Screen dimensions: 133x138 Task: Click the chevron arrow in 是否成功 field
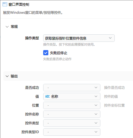point(96,88)
